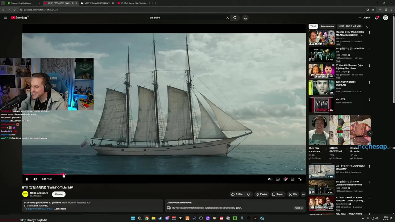Open the notifications bell
Screen dimensions: 395x222
pos(377,18)
